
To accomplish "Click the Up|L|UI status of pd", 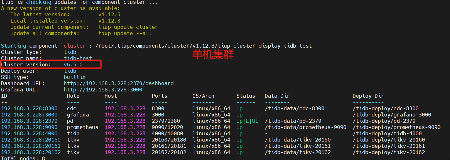I will click(247, 121).
